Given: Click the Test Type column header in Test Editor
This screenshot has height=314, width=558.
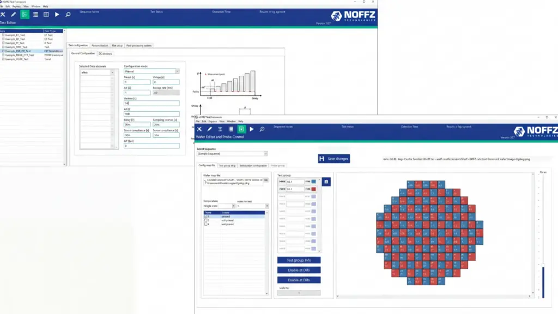Looking at the screenshot, I should [x=53, y=31].
